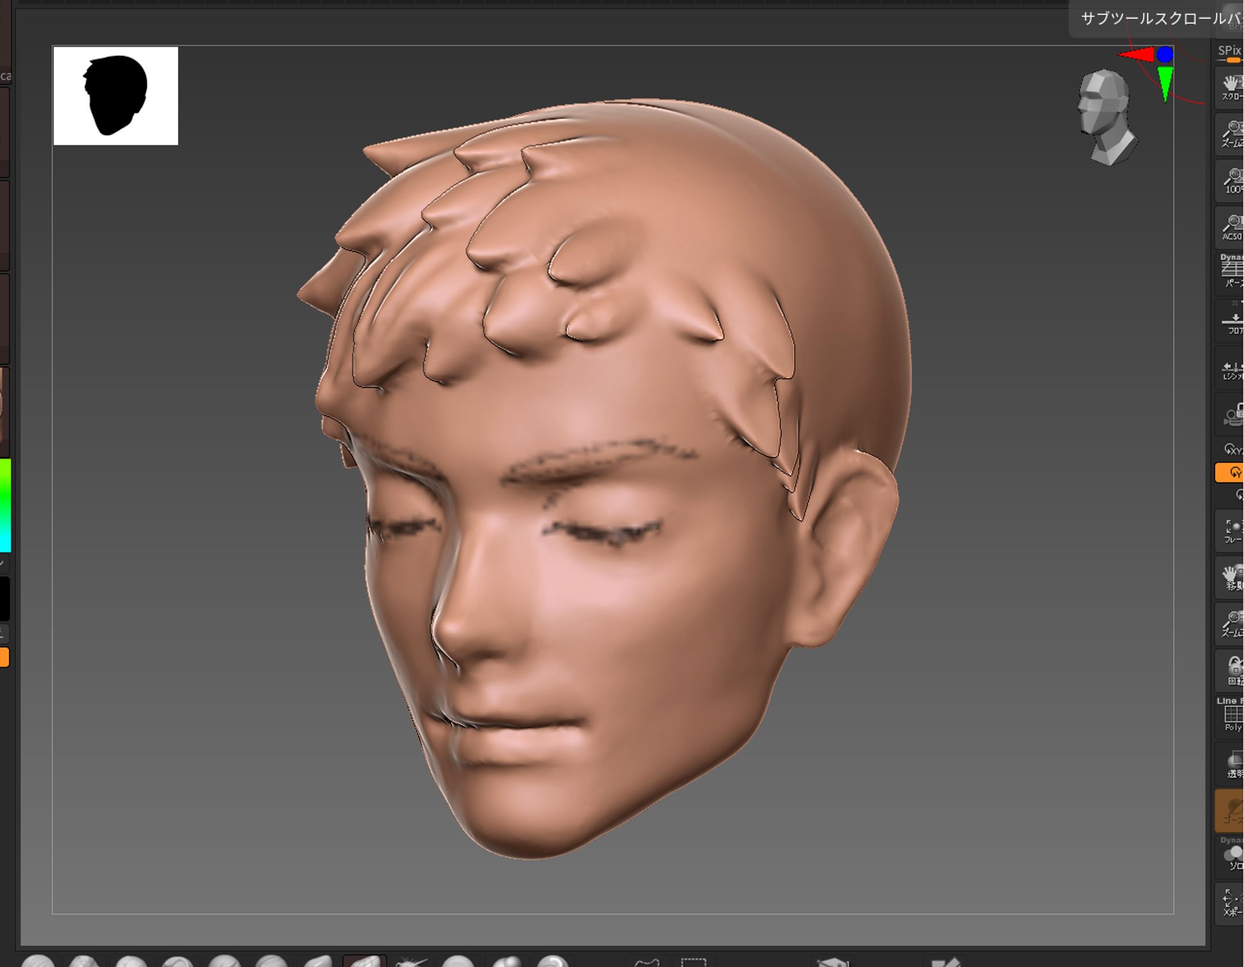Select the Move (移動) 3D navigation button
This screenshot has width=1244, height=967.
click(x=1231, y=577)
